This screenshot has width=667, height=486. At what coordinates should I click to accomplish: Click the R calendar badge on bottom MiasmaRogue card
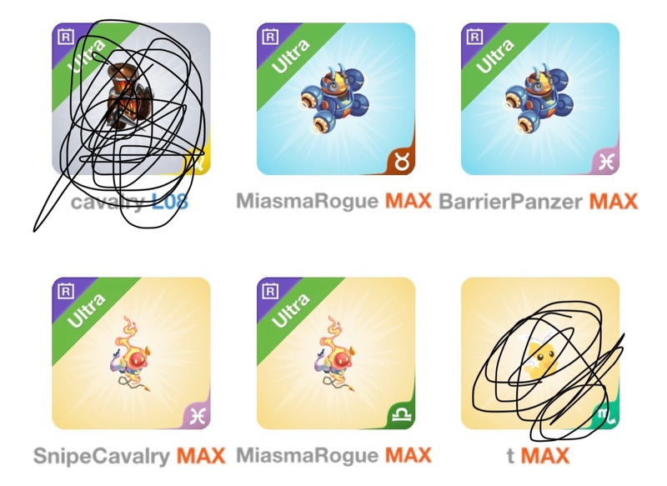[x=270, y=291]
